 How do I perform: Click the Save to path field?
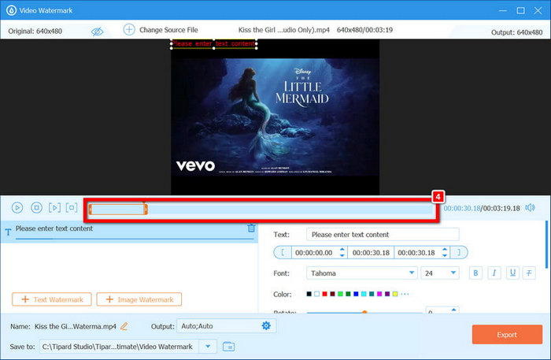pos(120,347)
